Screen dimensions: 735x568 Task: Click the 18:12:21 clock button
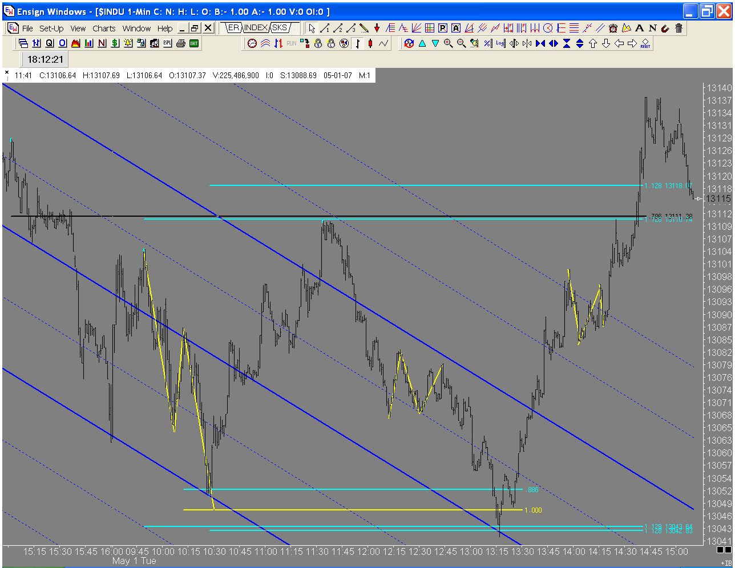[46, 59]
